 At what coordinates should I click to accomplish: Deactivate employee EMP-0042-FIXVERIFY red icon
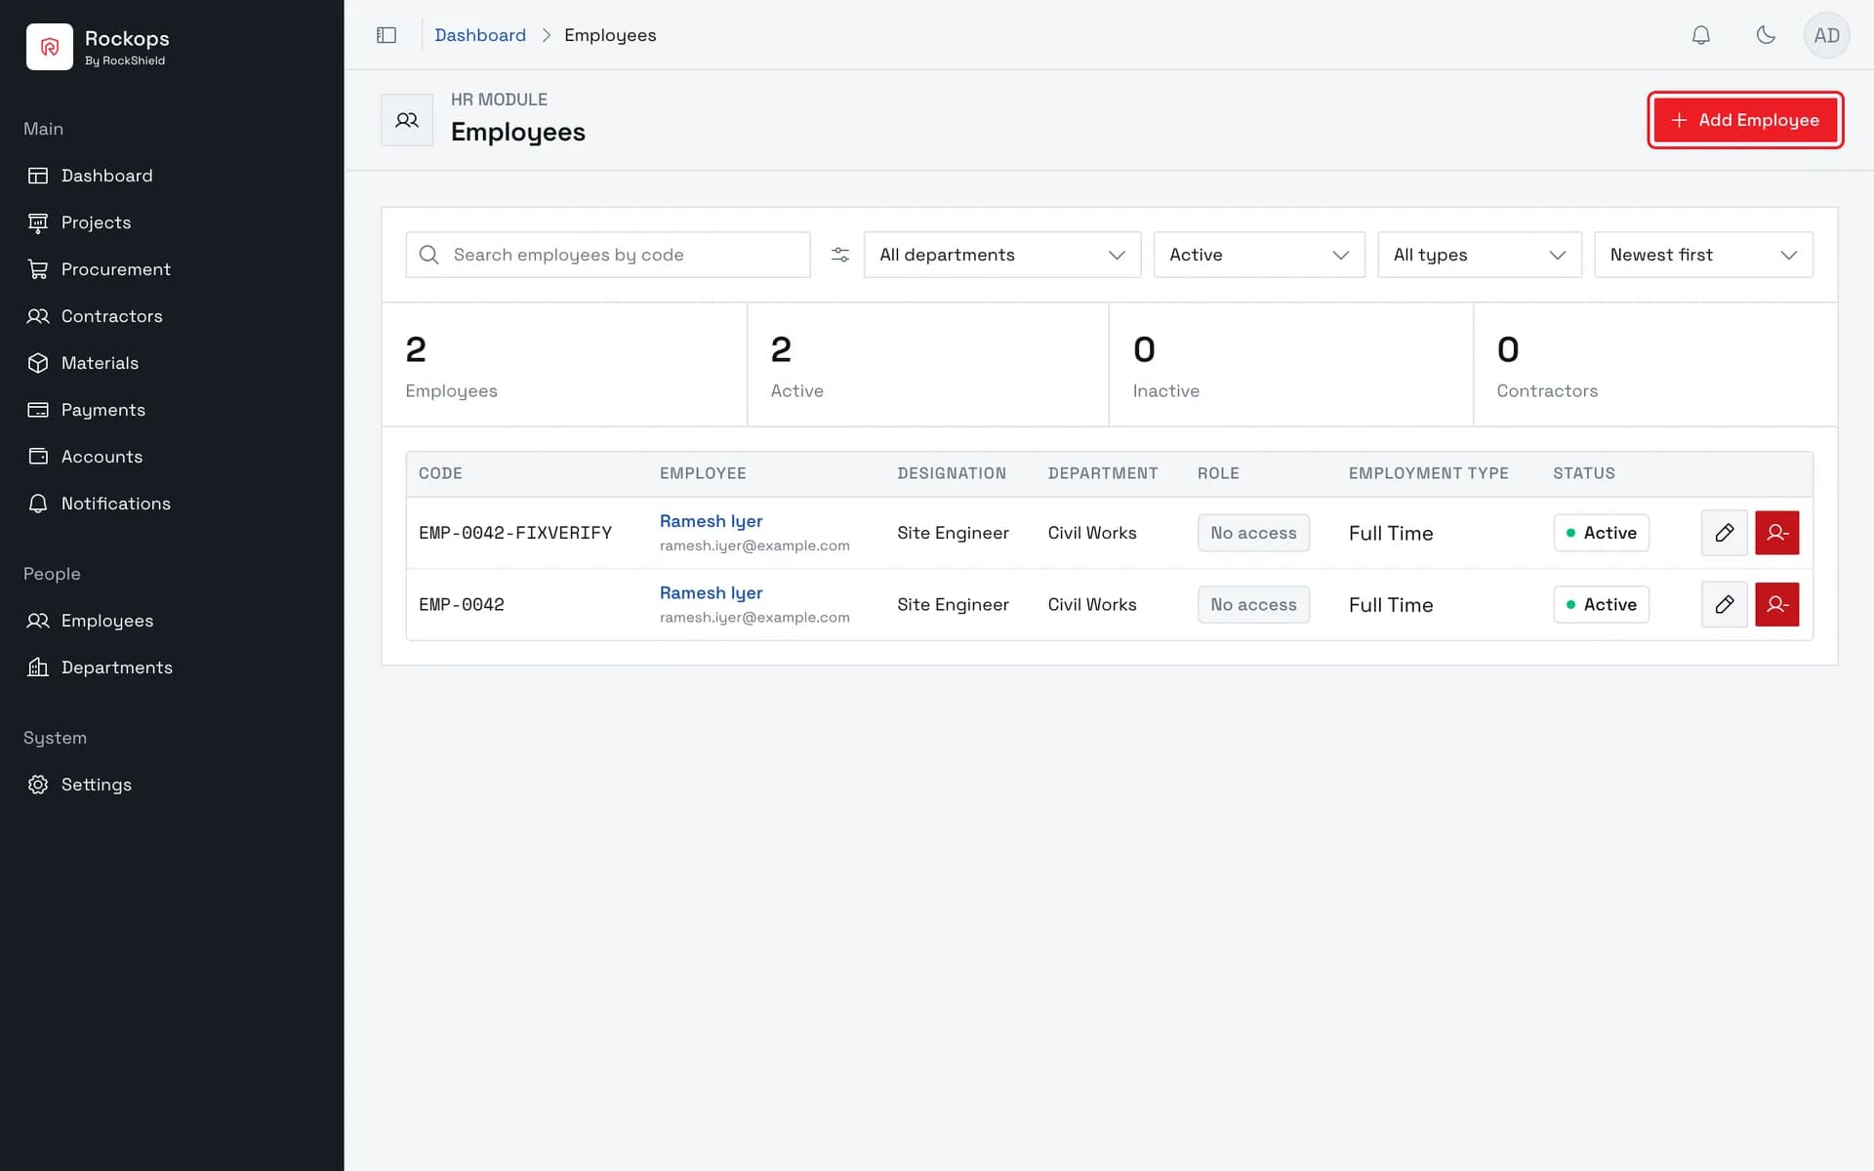coord(1777,533)
